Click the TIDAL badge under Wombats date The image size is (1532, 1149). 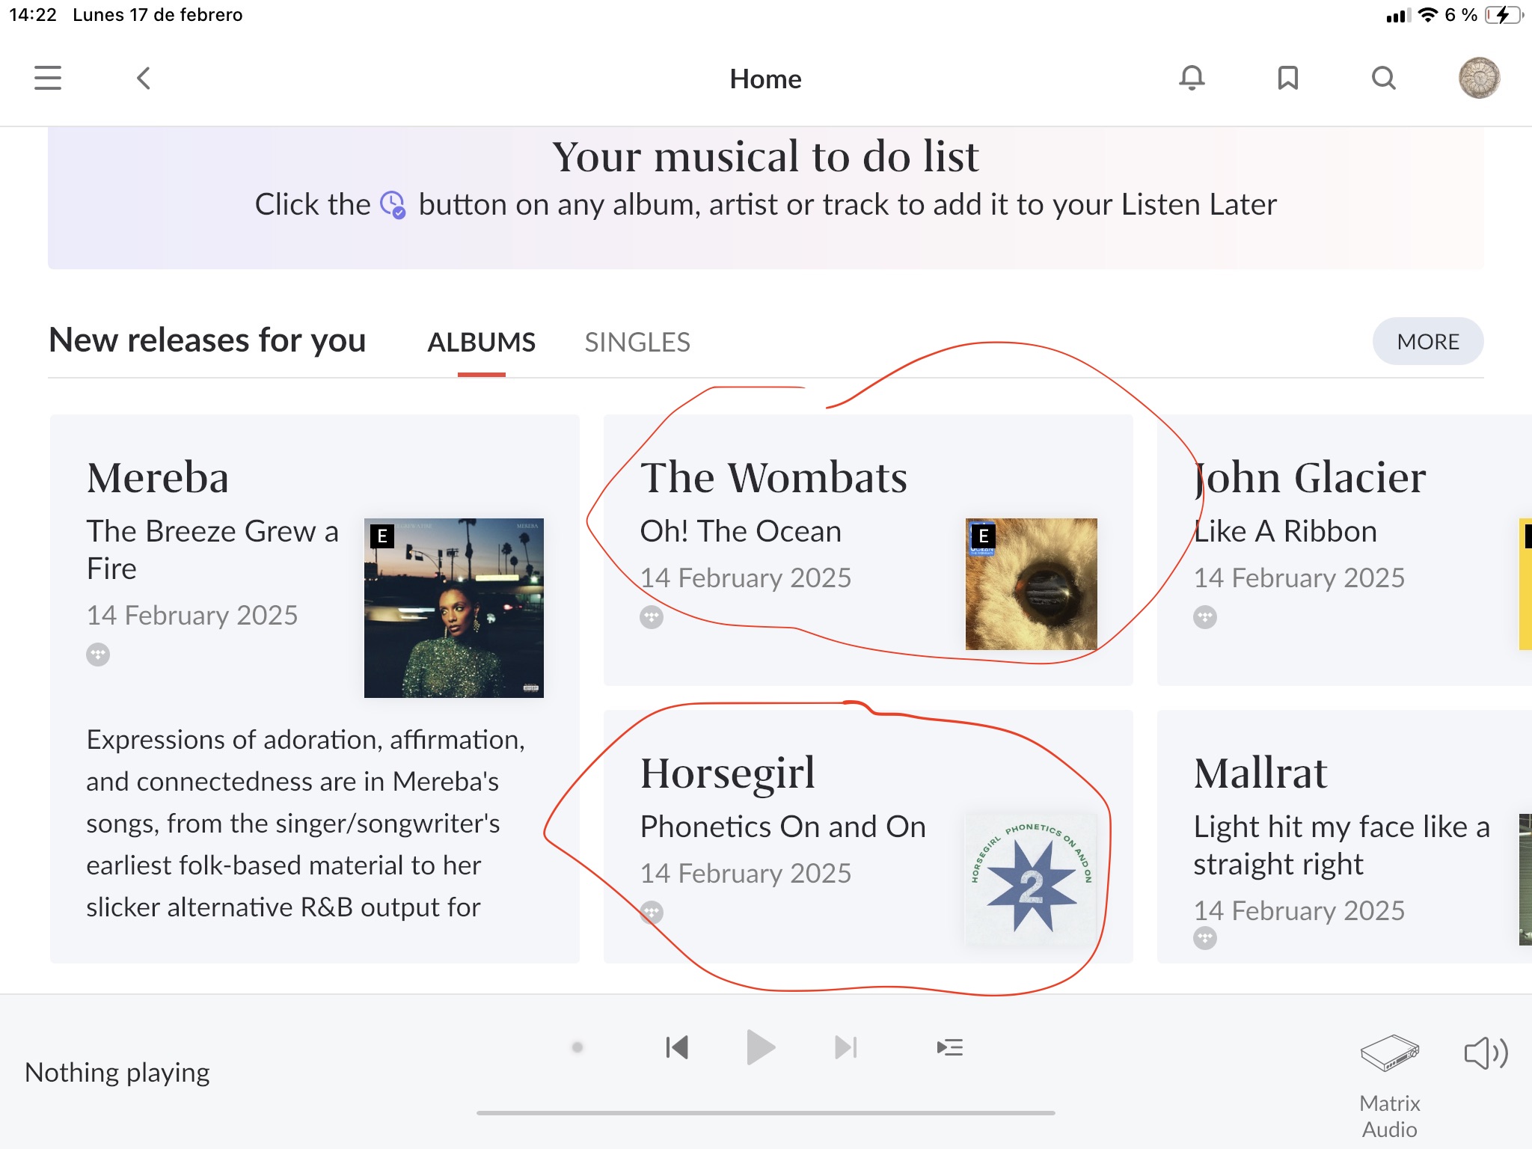652,617
